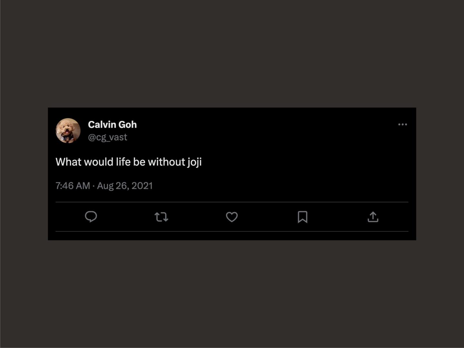The image size is (464, 348).
Task: Reply to Calvin Goh's tweet
Action: coord(91,217)
